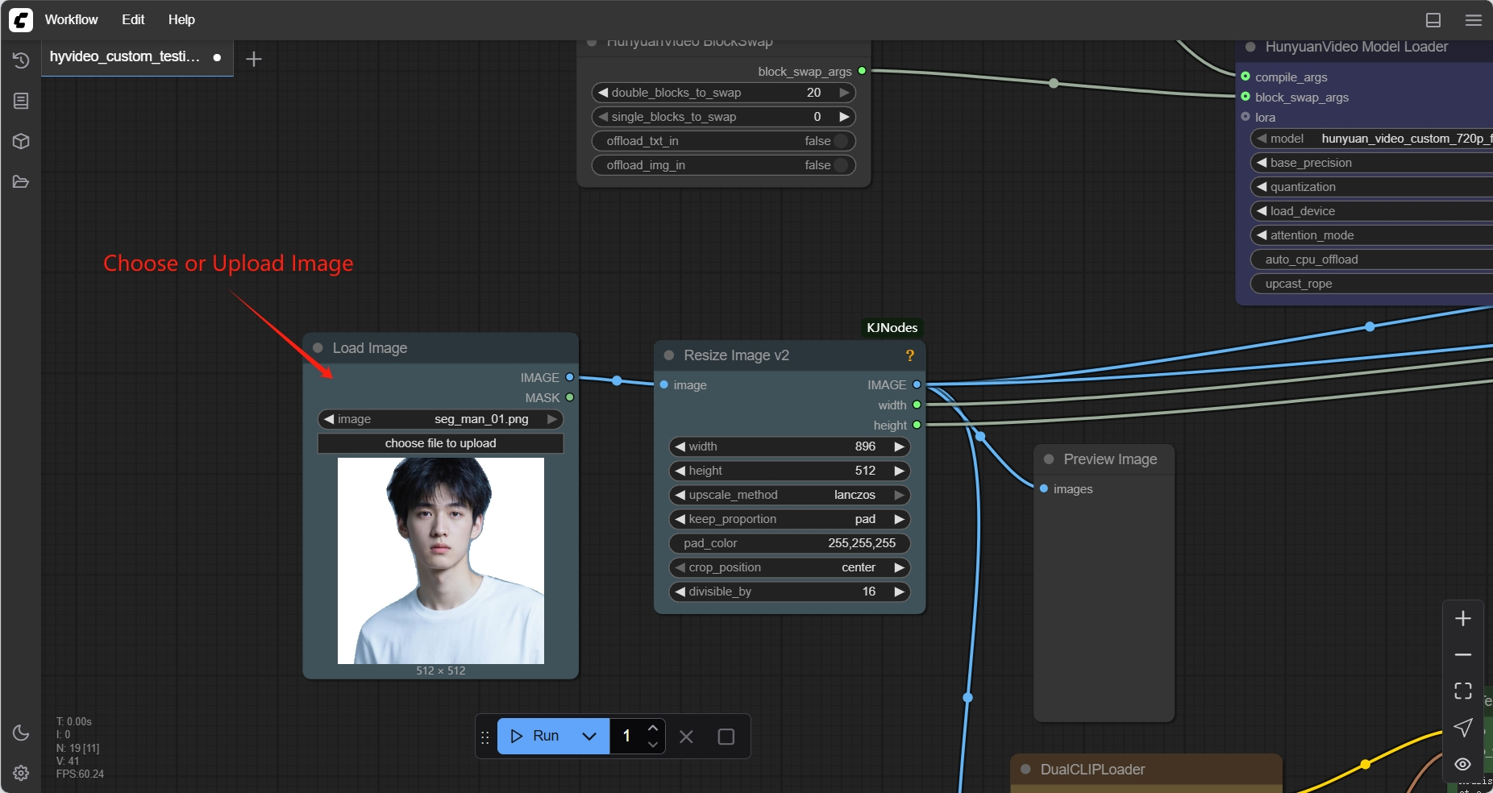This screenshot has width=1493, height=793.
Task: Toggle offload_txt_in switch
Action: coord(841,141)
